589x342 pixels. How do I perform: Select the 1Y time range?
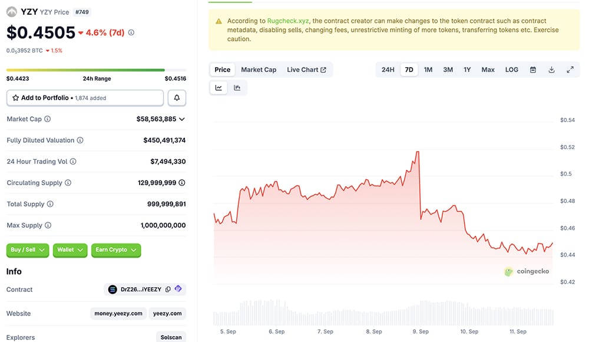point(467,70)
